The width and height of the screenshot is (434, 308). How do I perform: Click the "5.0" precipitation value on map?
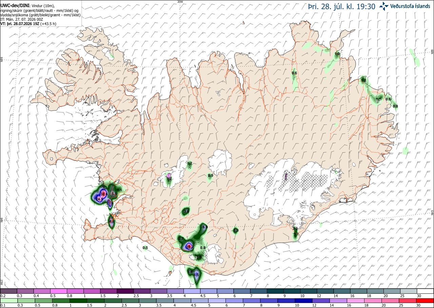[x=114, y=194]
